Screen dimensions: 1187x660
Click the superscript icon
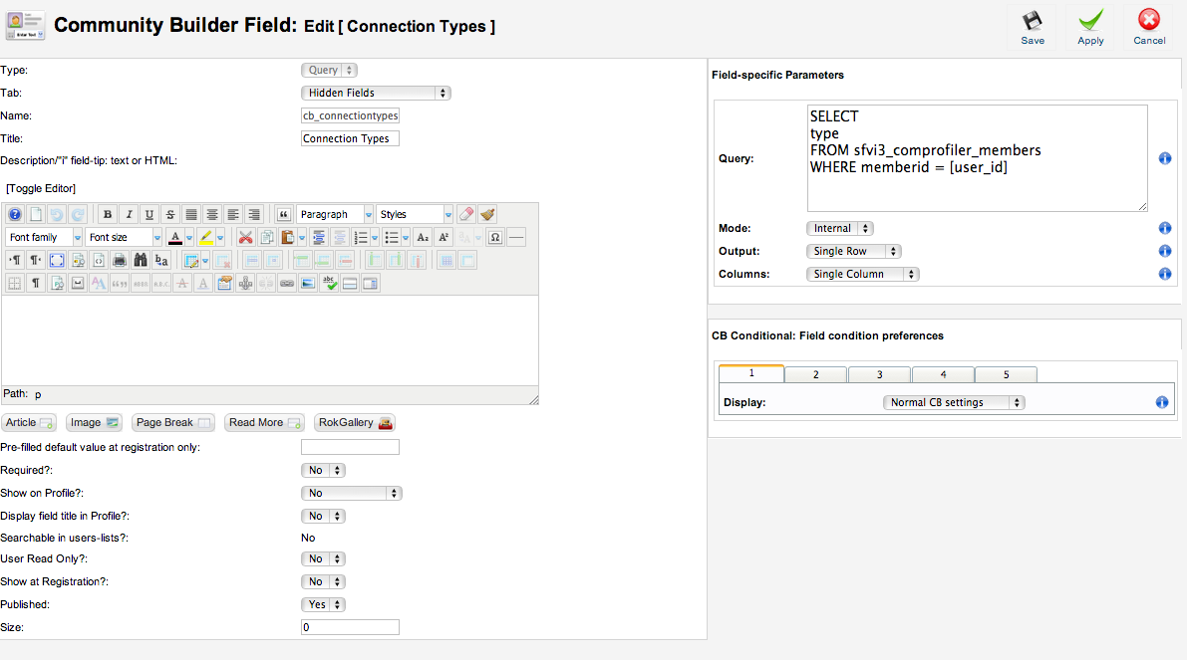click(444, 237)
